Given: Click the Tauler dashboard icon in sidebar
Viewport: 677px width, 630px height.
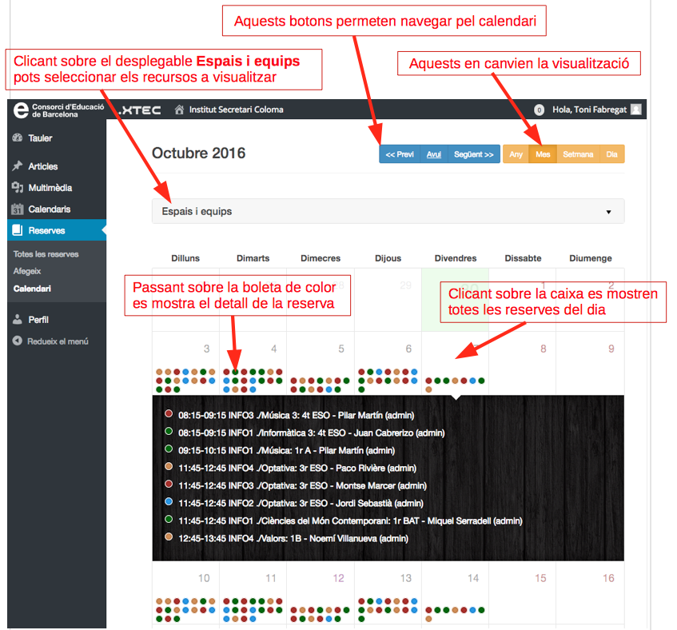Looking at the screenshot, I should [x=18, y=138].
